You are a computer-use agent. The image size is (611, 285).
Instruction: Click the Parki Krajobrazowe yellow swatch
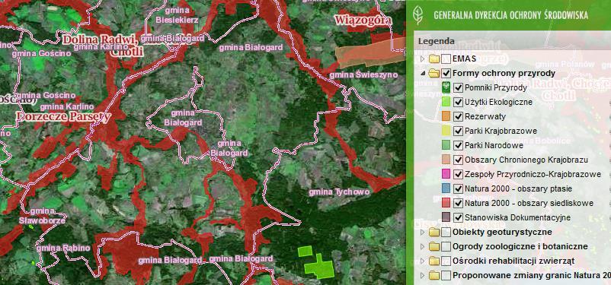[x=446, y=131]
